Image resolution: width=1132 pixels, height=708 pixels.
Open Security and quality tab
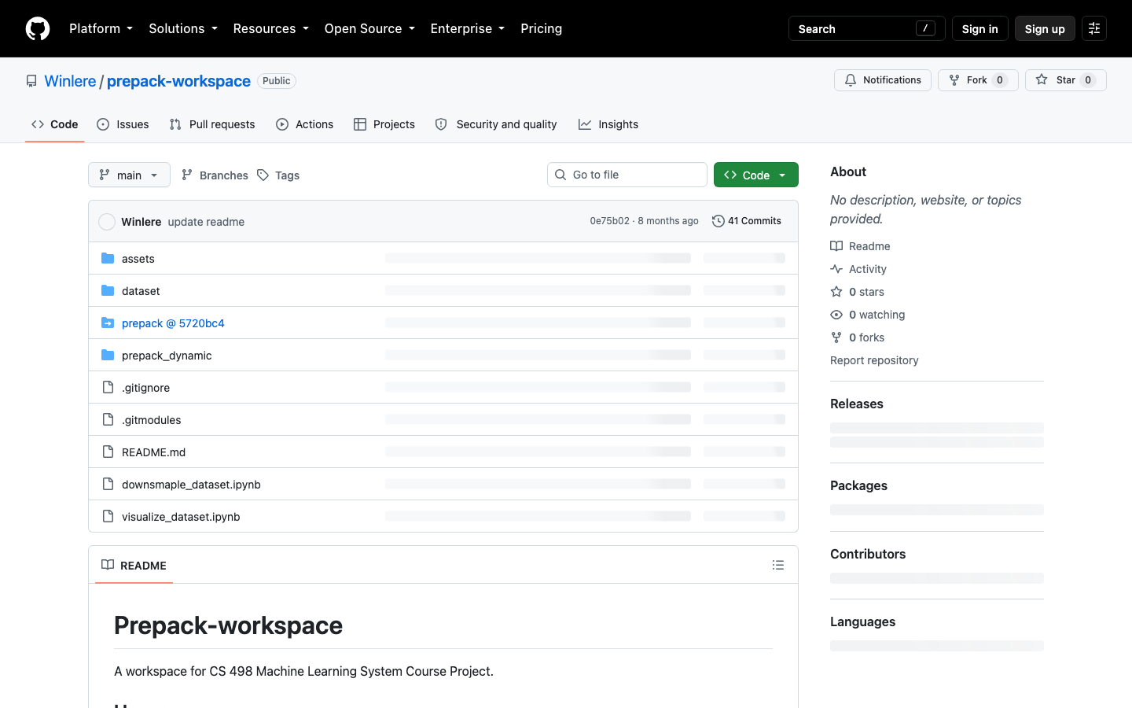pyautogui.click(x=496, y=124)
